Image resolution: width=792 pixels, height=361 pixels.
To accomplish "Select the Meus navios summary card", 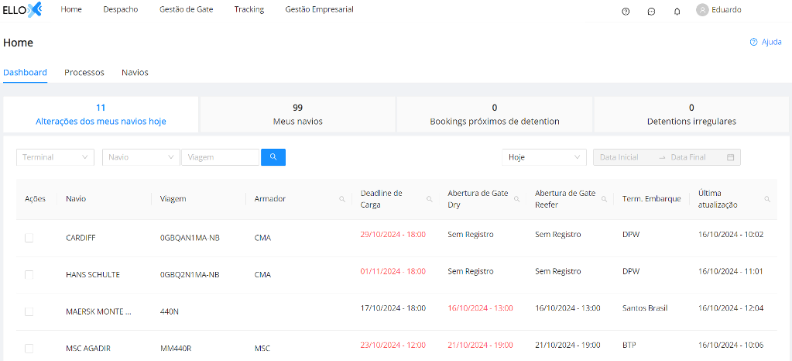I will [x=297, y=115].
